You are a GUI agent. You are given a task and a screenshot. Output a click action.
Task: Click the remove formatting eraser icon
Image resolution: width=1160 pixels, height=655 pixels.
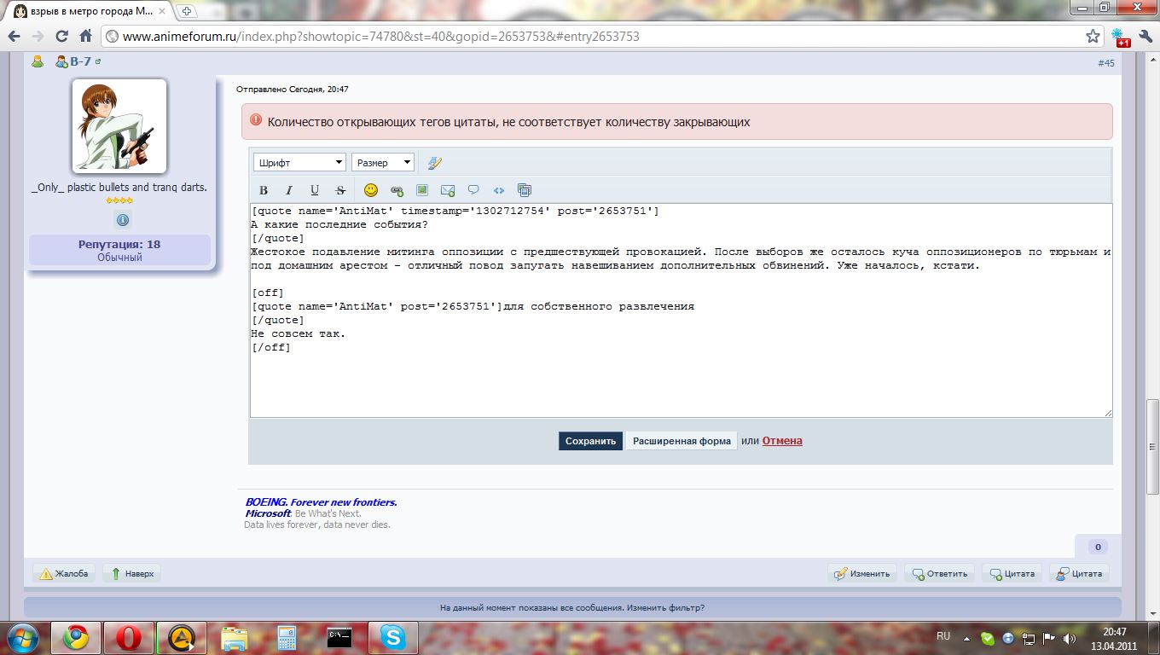point(435,163)
